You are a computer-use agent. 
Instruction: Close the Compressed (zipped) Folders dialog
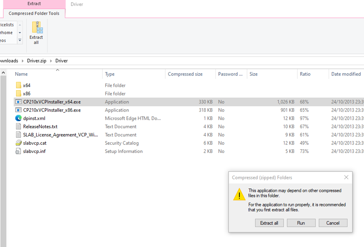pyautogui.click(x=346, y=177)
